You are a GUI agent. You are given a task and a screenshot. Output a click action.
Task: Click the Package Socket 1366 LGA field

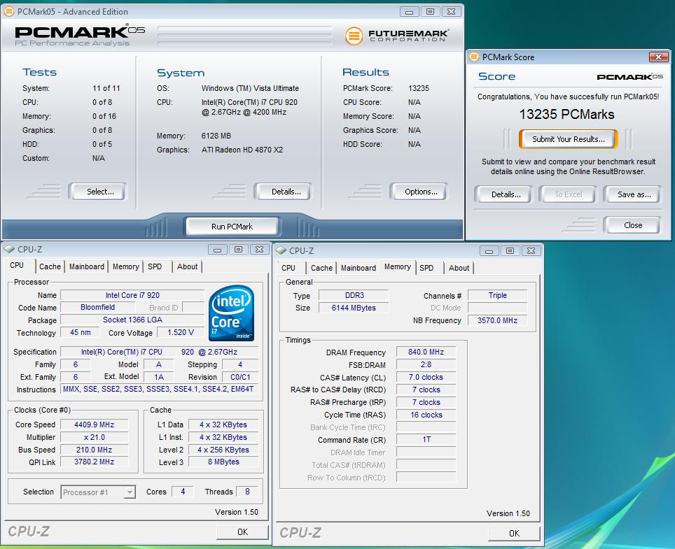[x=132, y=320]
